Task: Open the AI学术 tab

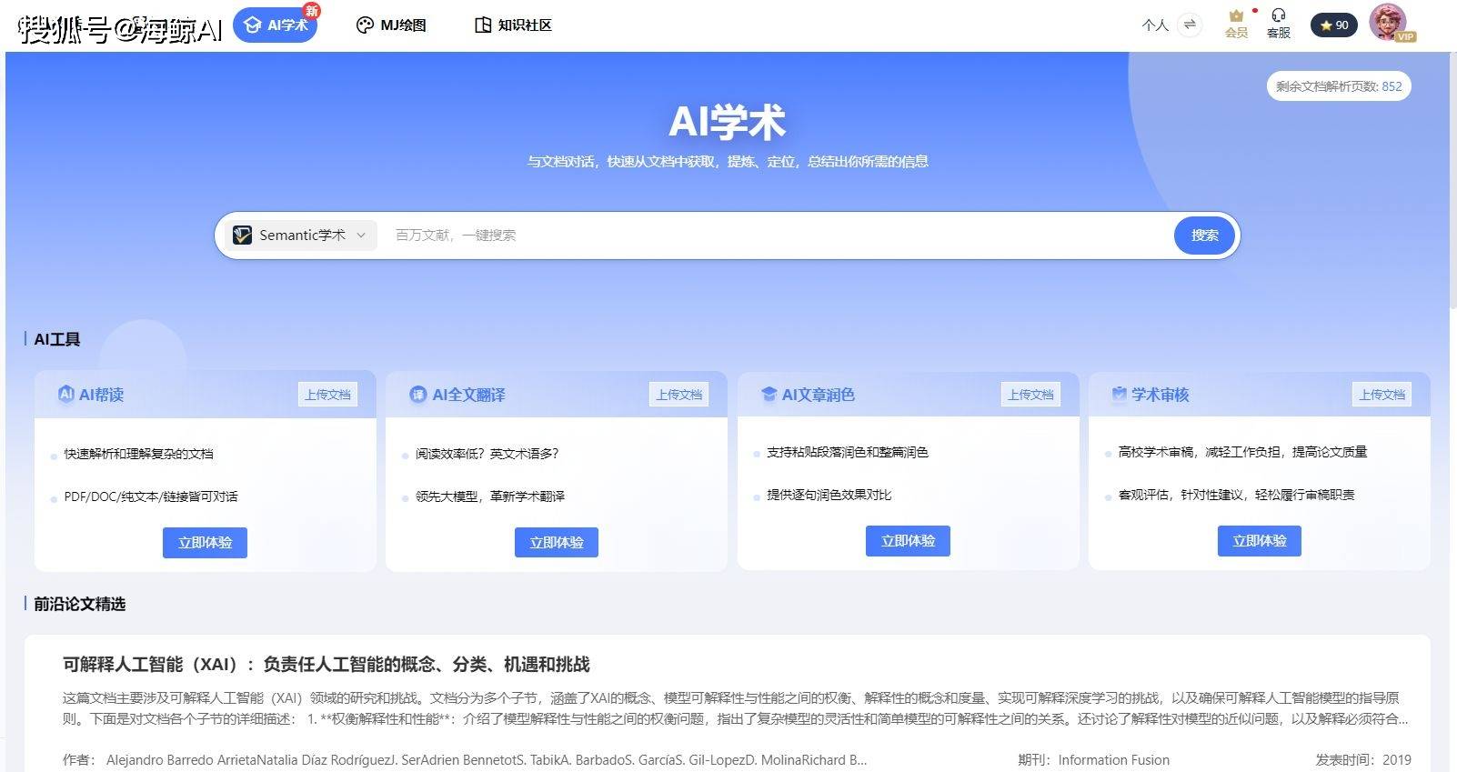Action: pos(276,25)
